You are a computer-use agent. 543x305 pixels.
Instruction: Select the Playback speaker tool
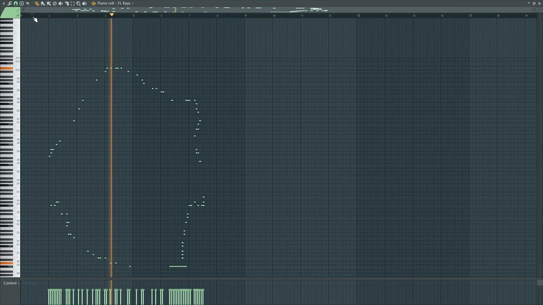[x=84, y=3]
